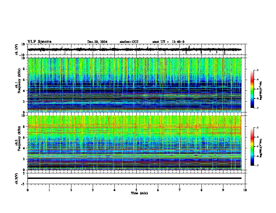Click inside the ch.2 spectrogram panel
Image resolution: width=276 pixels, height=213 pixels.
tap(135, 143)
